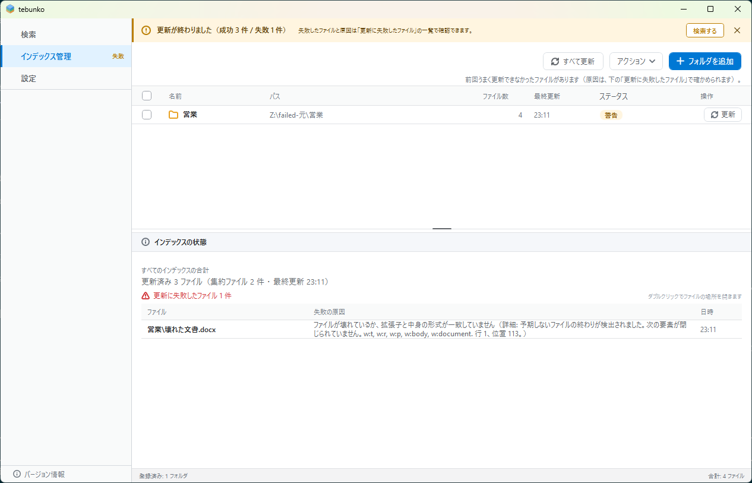
Task: Click the 失敗の原因 column header
Action: click(329, 312)
